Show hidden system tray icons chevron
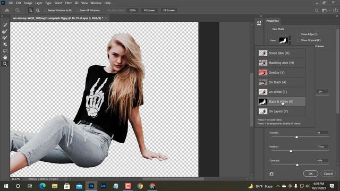 click(278, 186)
